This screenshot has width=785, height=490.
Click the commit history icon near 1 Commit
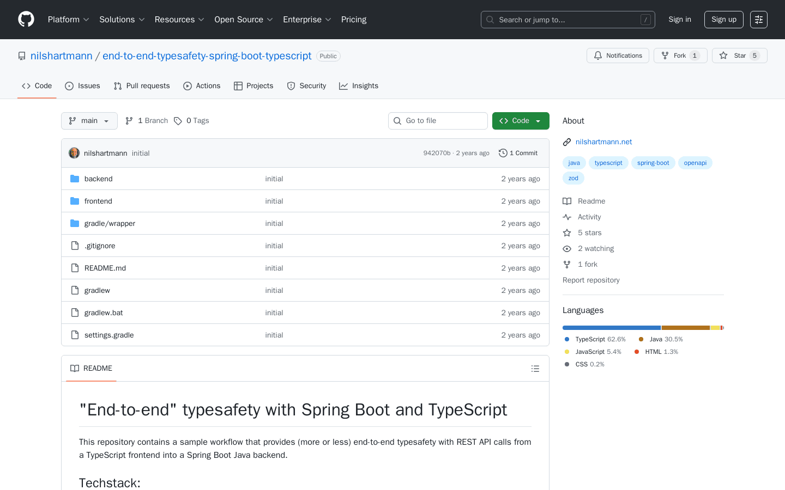click(x=502, y=153)
